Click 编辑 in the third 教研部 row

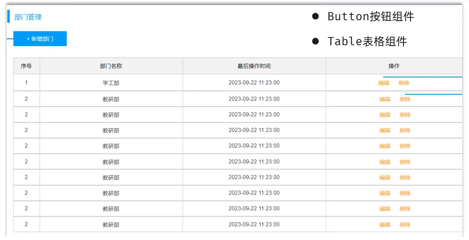point(385,130)
